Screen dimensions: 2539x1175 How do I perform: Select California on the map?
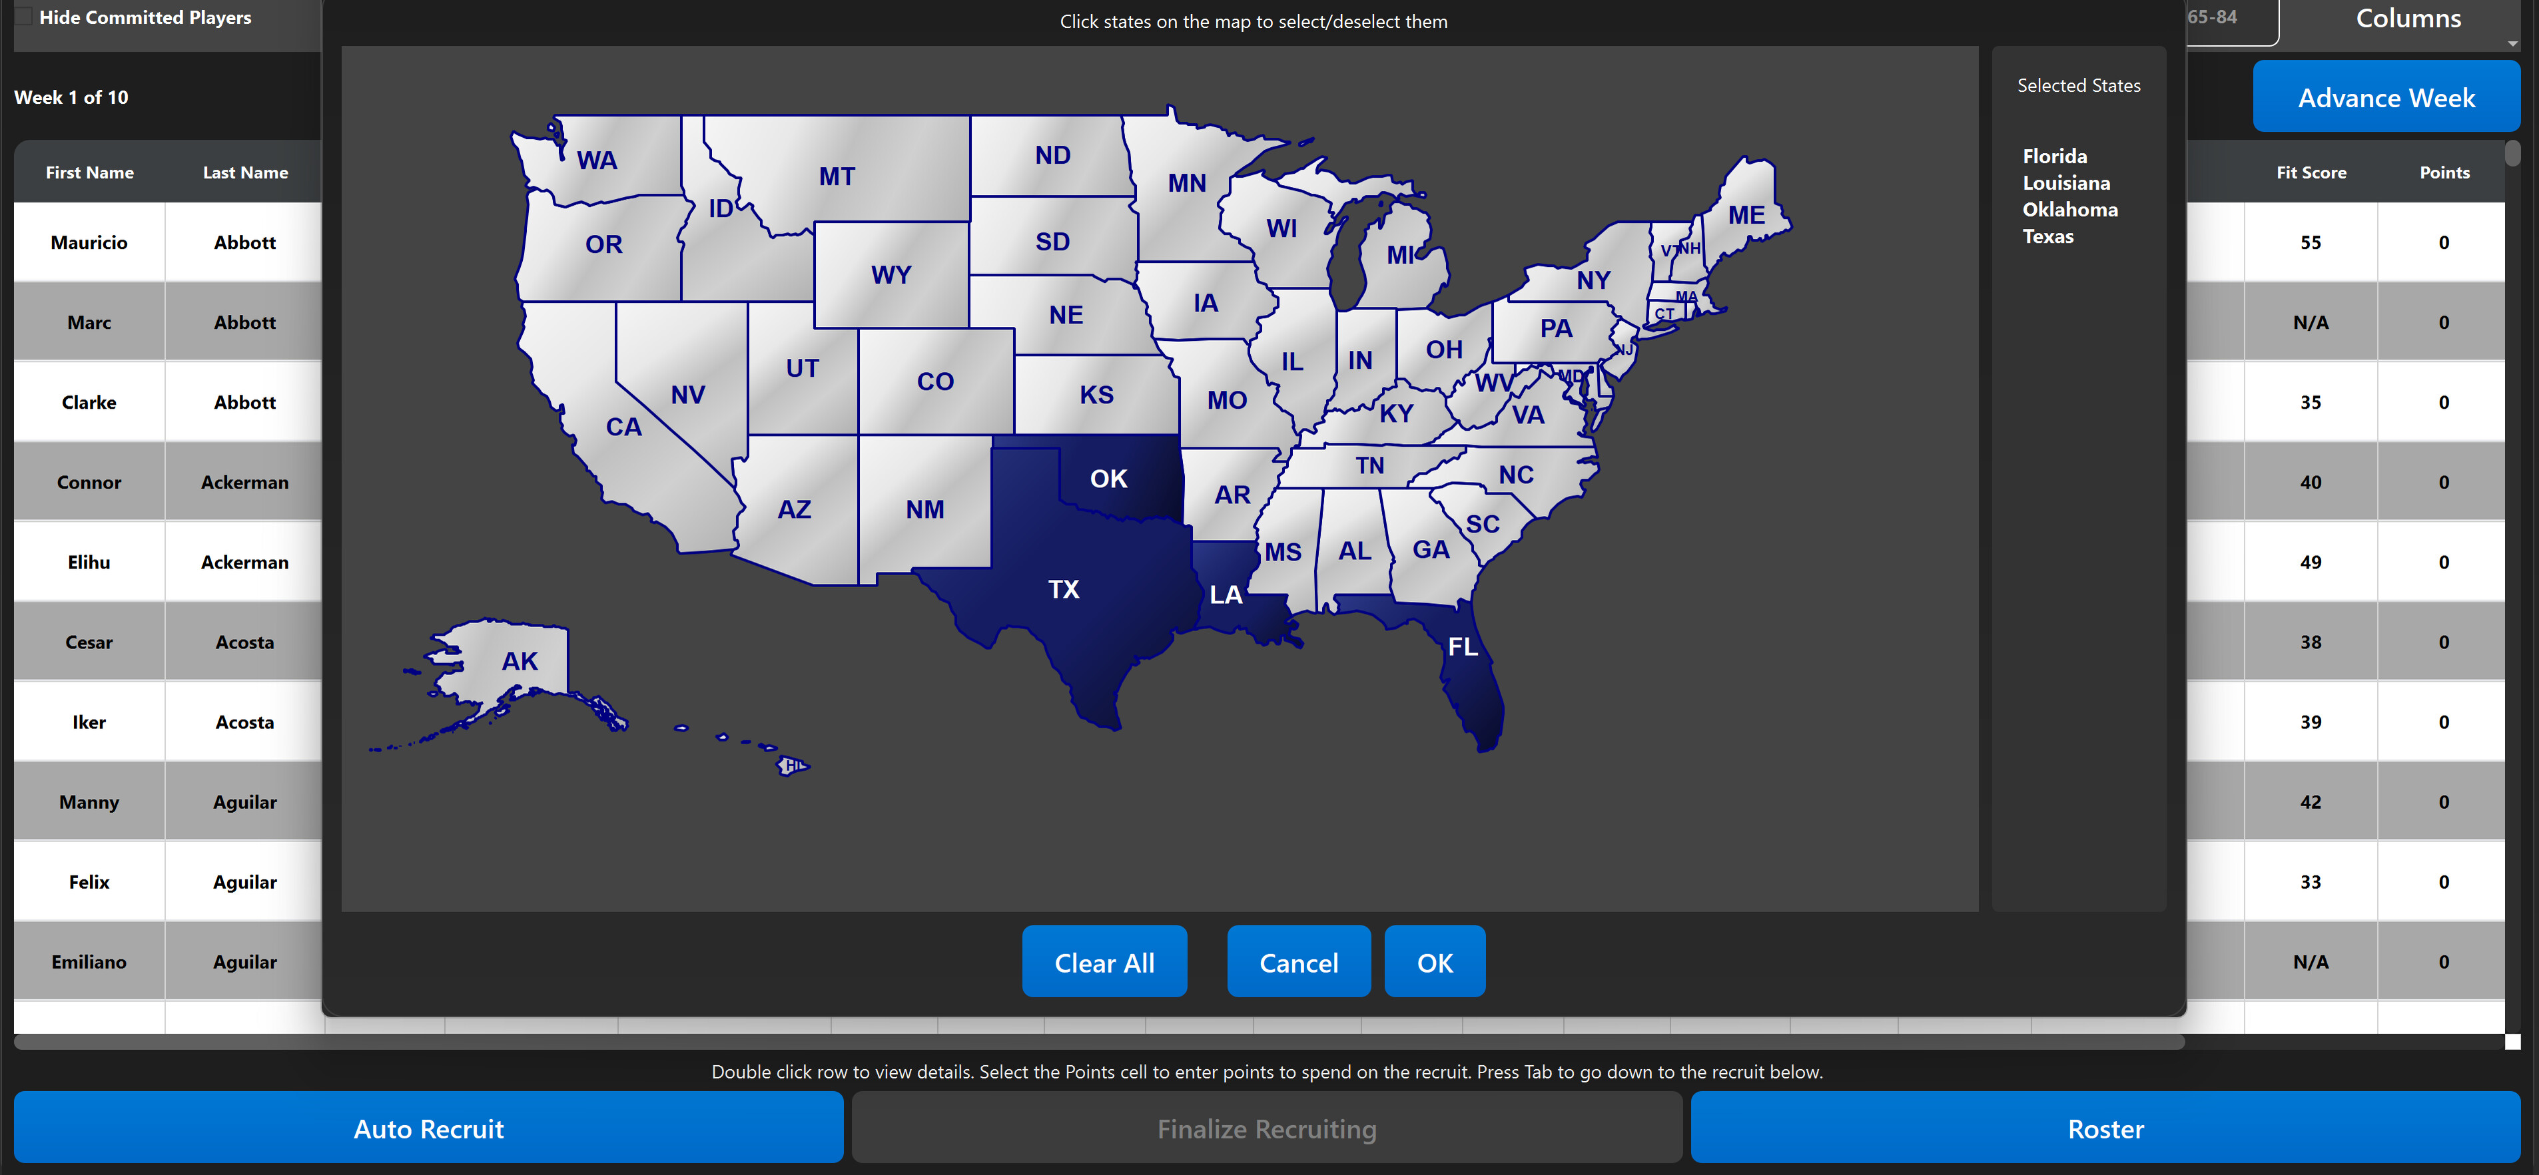tap(625, 427)
